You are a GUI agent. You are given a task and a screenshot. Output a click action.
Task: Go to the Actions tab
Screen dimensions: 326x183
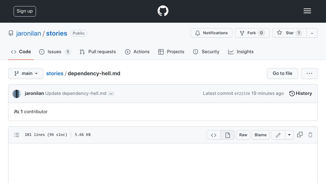pos(137,52)
